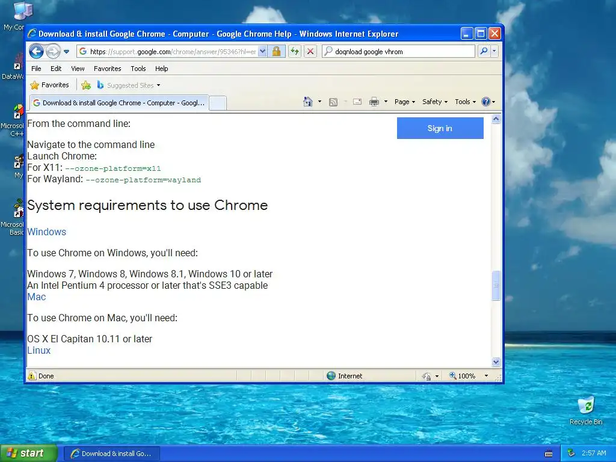Click the Add to Favorites Bar icon
Viewport: 616px width, 462px height.
click(x=86, y=85)
